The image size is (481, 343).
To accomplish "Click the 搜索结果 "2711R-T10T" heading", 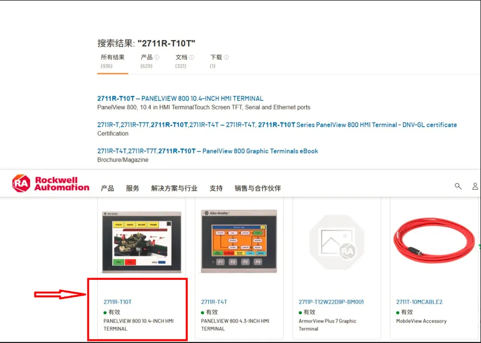I will 146,43.
